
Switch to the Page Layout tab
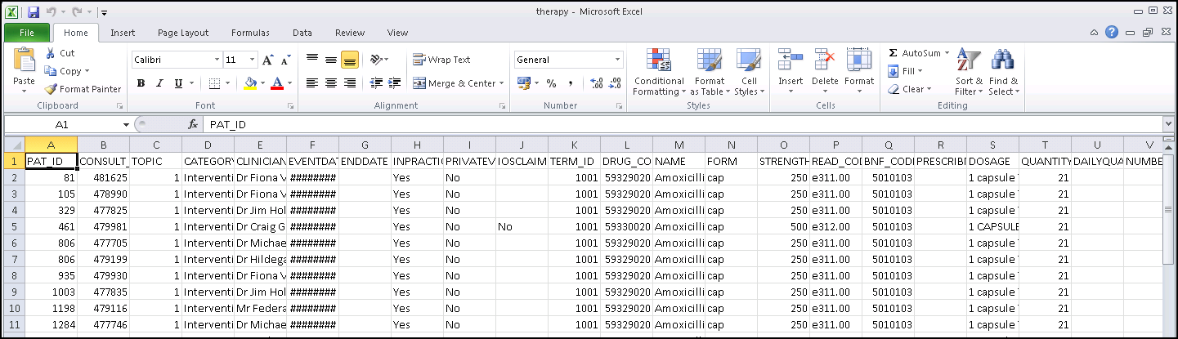183,33
